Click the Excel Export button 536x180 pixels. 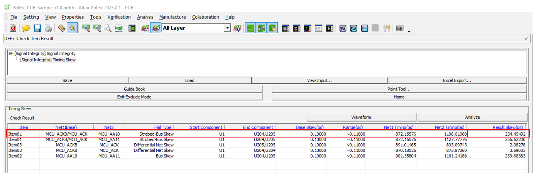[457, 80]
